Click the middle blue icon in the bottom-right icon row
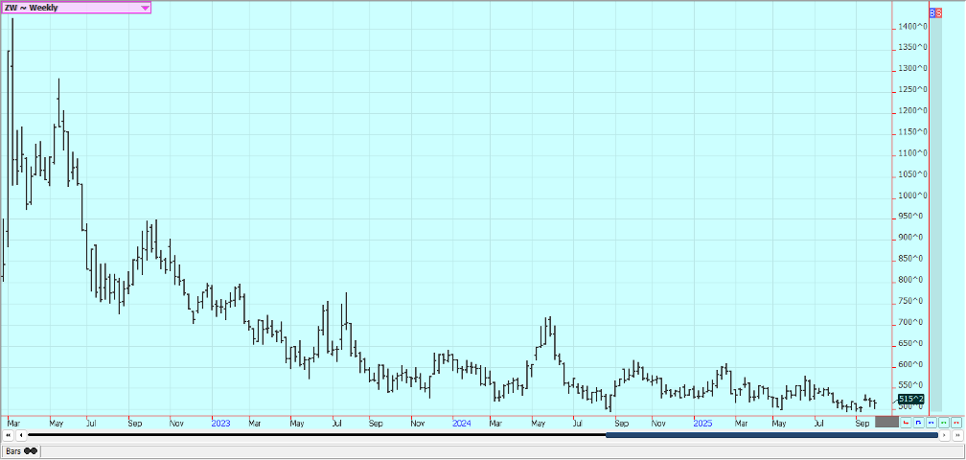 931,423
